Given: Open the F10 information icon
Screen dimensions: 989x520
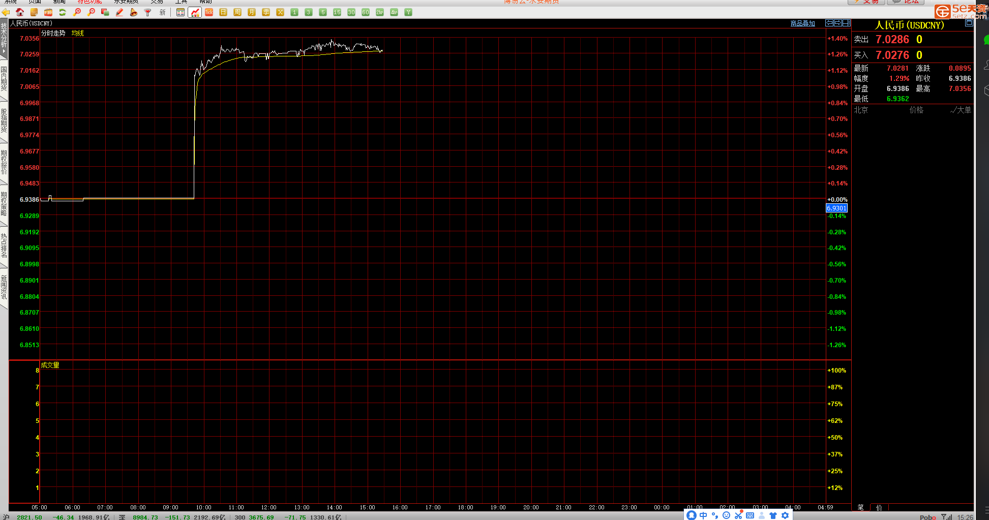Looking at the screenshot, I should pos(48,12).
